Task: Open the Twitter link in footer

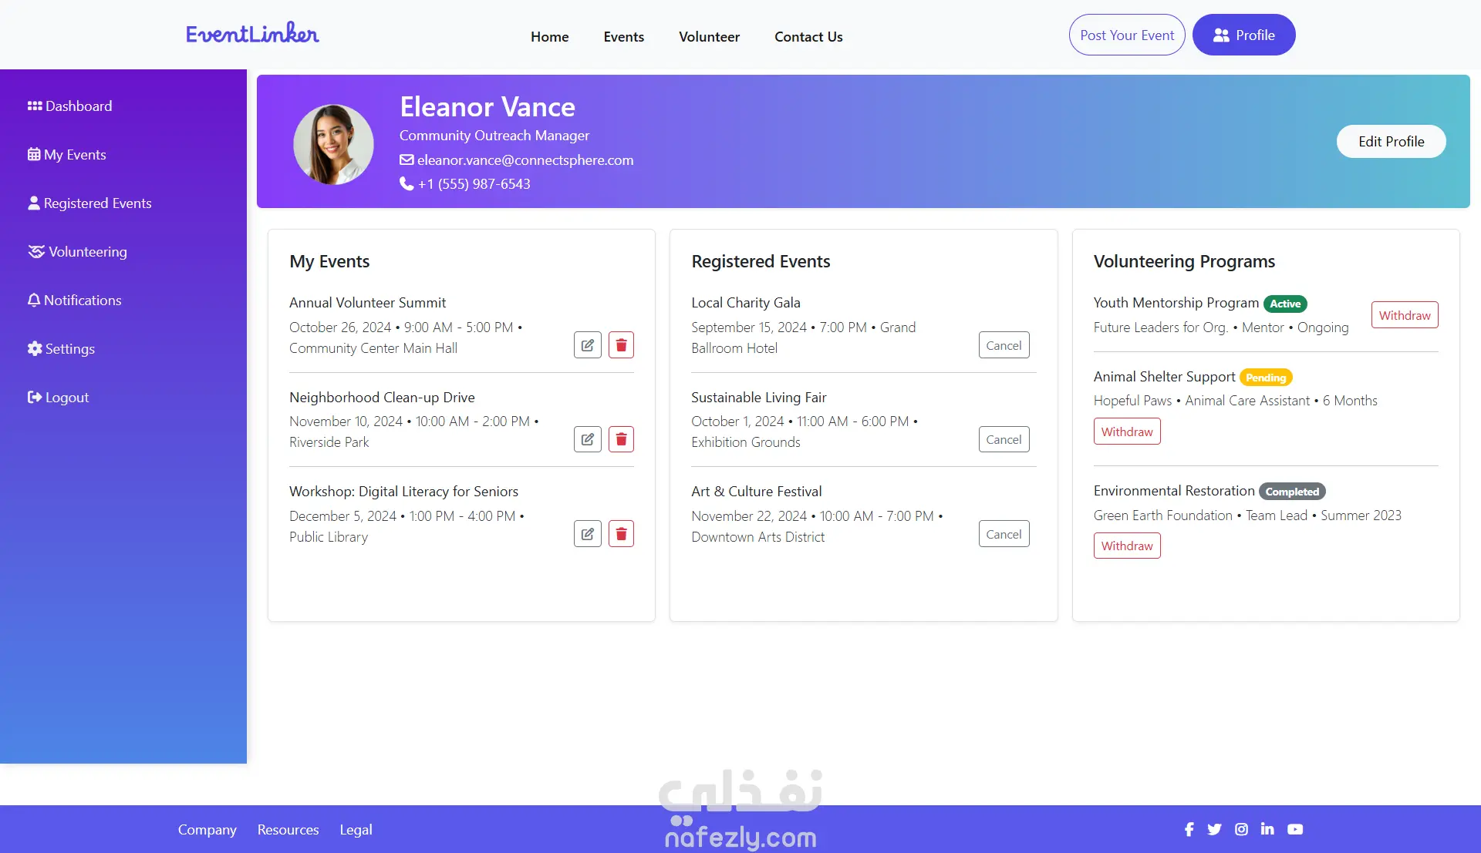Action: click(x=1214, y=829)
